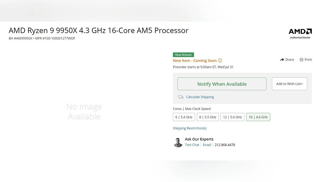
Task: Click the AMD Ryzen 9 9950X product title
Action: point(99,30)
